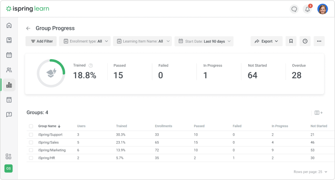Click the Add Filter button
This screenshot has height=180, width=335.
(x=41, y=41)
